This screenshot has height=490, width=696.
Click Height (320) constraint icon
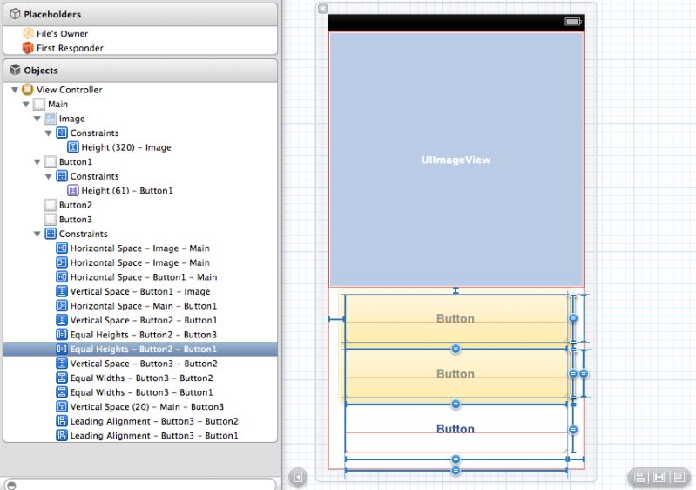coord(73,147)
